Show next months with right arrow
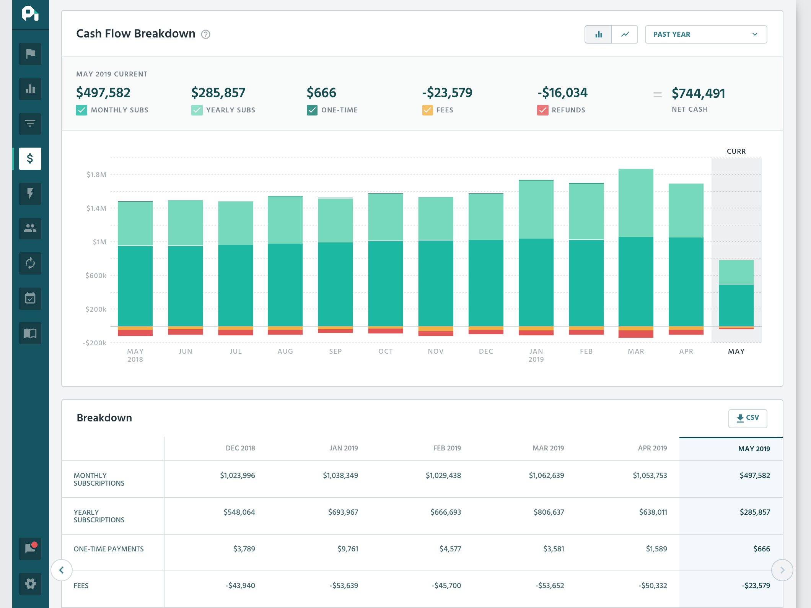The width and height of the screenshot is (811, 608). pos(782,570)
